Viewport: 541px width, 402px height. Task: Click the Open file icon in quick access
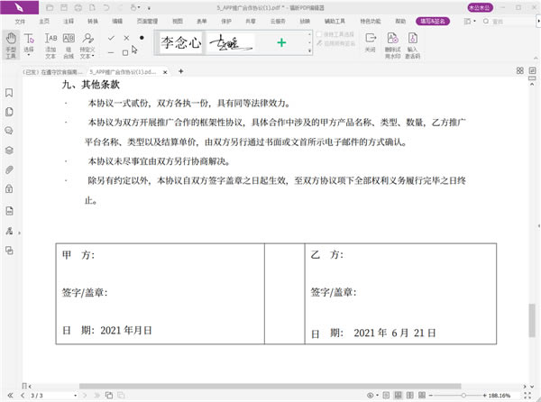click(x=50, y=7)
